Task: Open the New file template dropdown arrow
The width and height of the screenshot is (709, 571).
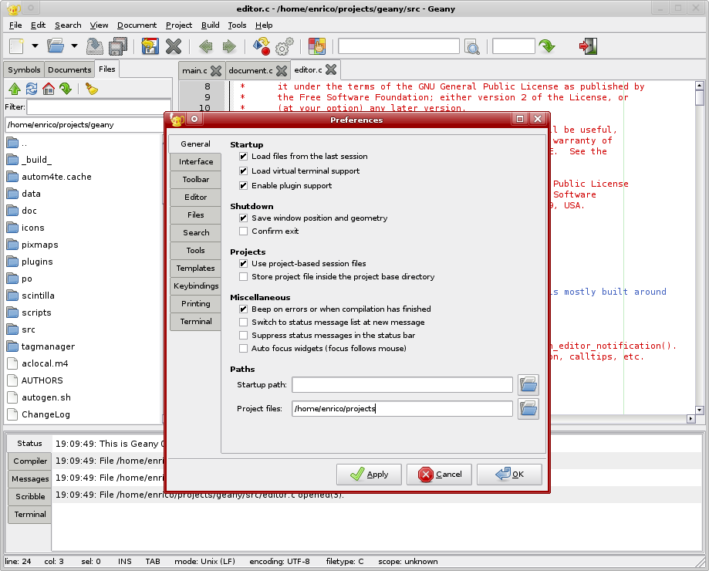Action: pos(35,46)
